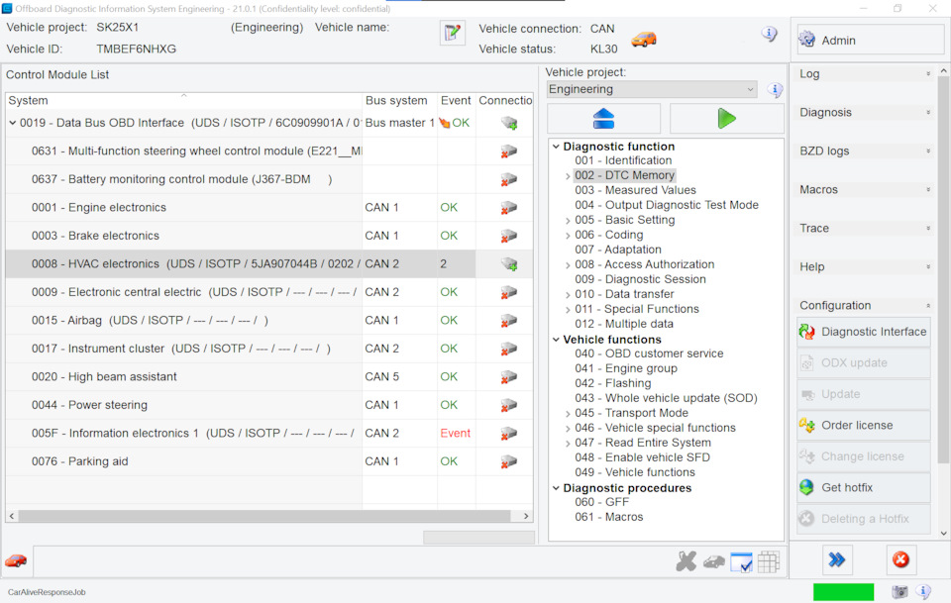Expand the Trace panel section
The width and height of the screenshot is (951, 603).
coord(864,229)
